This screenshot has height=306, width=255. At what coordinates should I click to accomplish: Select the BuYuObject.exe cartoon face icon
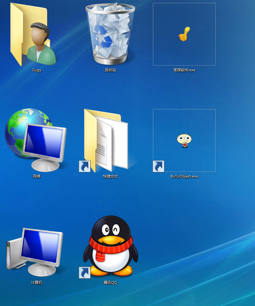tap(184, 140)
